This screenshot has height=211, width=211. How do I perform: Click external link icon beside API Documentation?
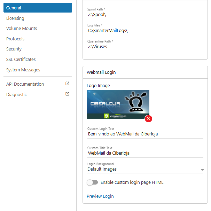[x=68, y=84]
